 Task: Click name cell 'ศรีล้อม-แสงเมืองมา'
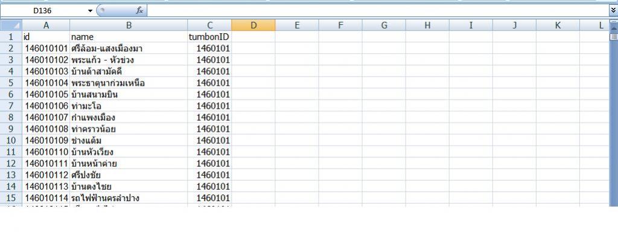pyautogui.click(x=129, y=48)
